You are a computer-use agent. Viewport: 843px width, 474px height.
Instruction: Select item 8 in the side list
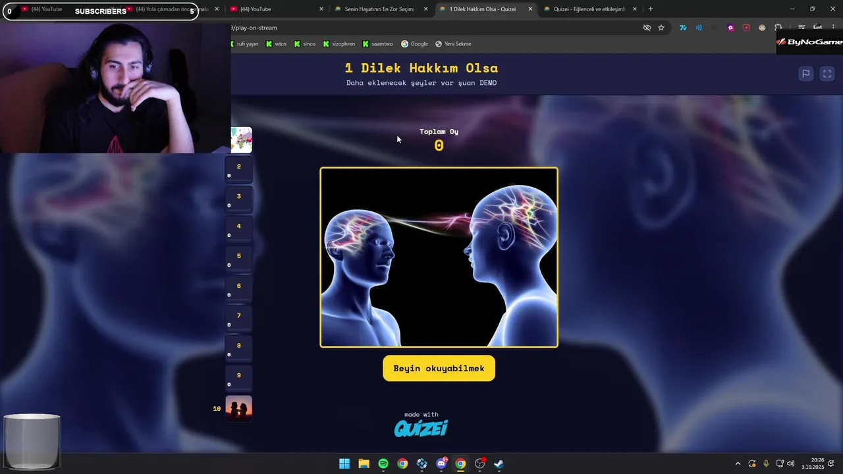coord(238,348)
